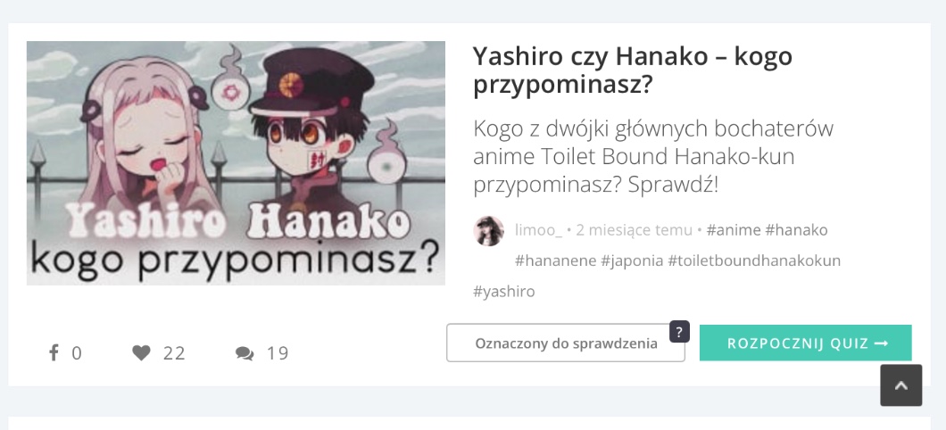The image size is (946, 430).
Task: Click the Rozpocznij Quiz button
Action: pyautogui.click(x=805, y=343)
